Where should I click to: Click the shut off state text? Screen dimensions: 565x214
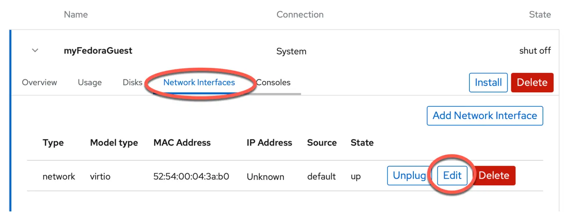[535, 51]
